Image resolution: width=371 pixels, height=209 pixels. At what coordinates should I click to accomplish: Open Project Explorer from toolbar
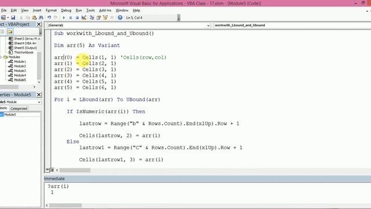(92, 17)
